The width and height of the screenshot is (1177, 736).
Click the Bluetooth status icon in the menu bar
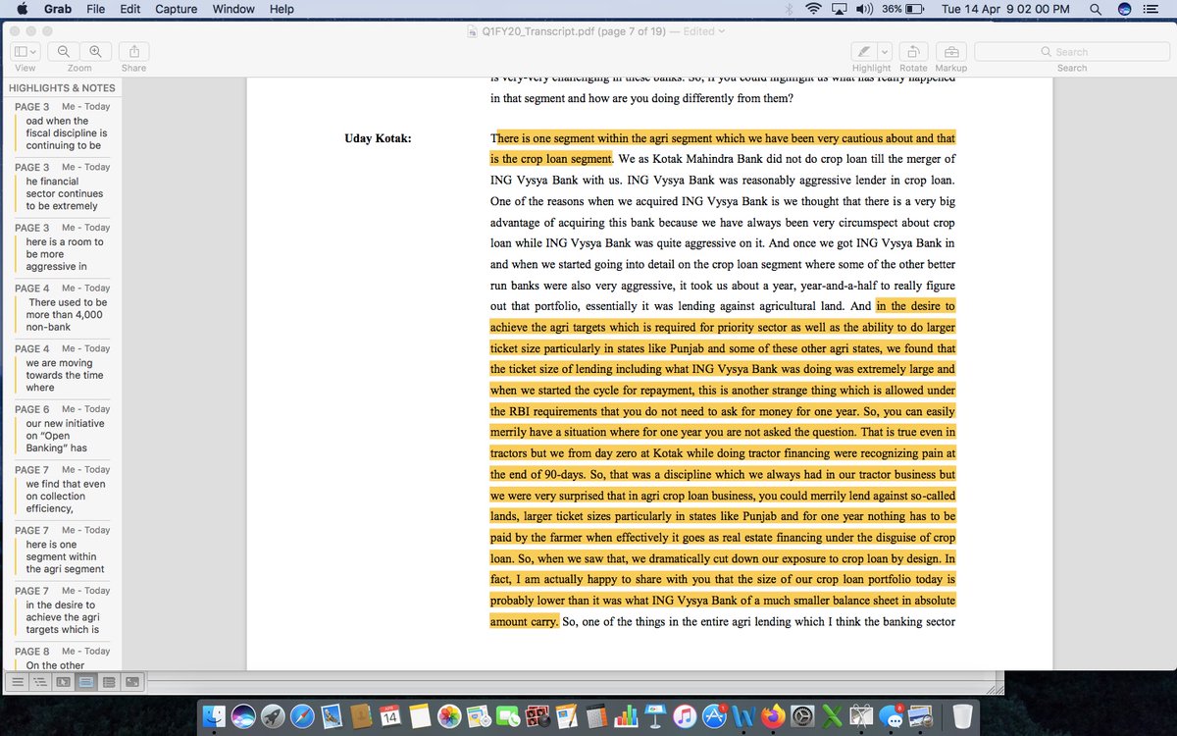point(790,9)
